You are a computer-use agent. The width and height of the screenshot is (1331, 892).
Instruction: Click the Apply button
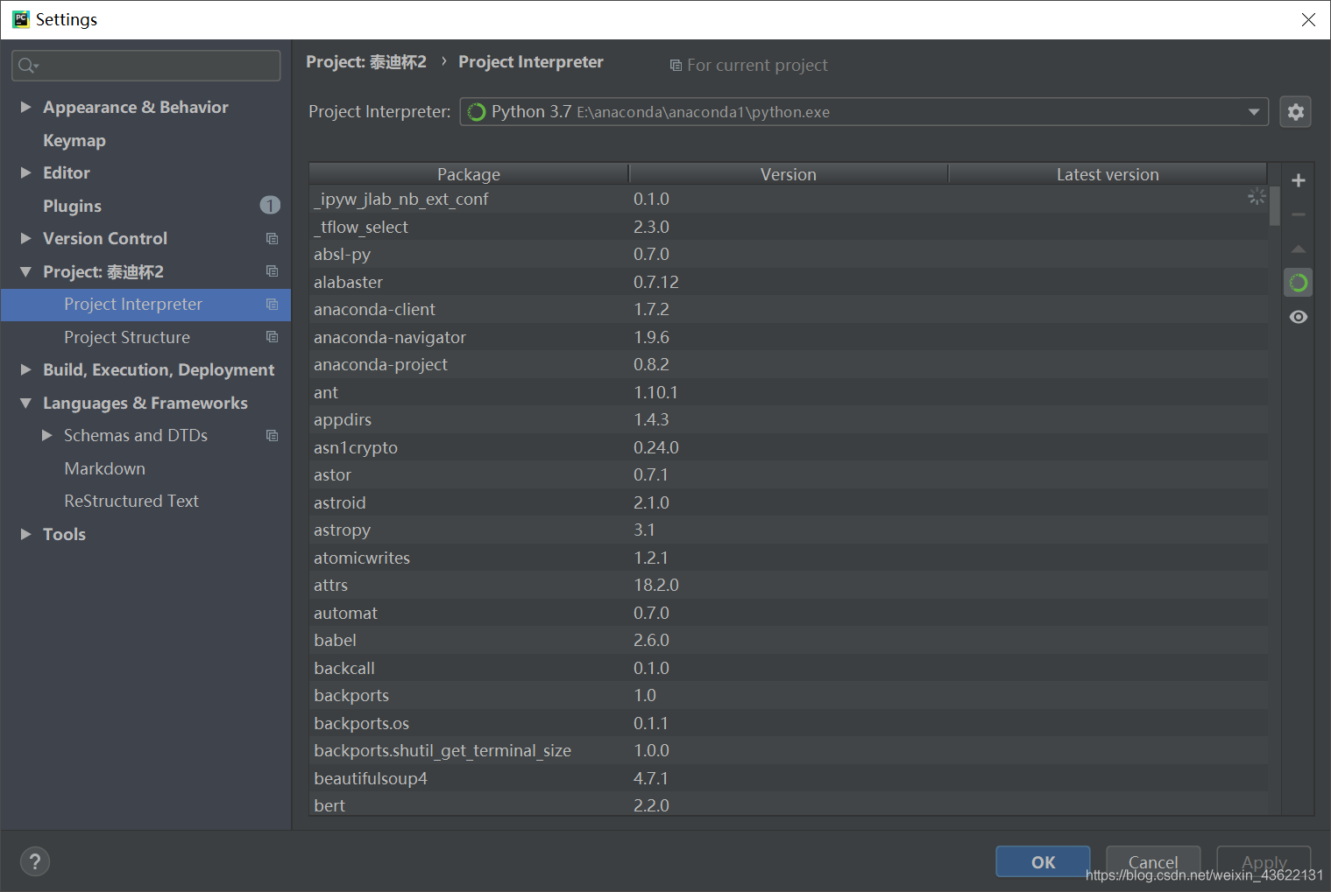[x=1264, y=862]
